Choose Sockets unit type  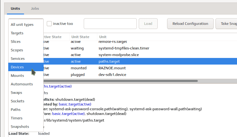[26, 101]
